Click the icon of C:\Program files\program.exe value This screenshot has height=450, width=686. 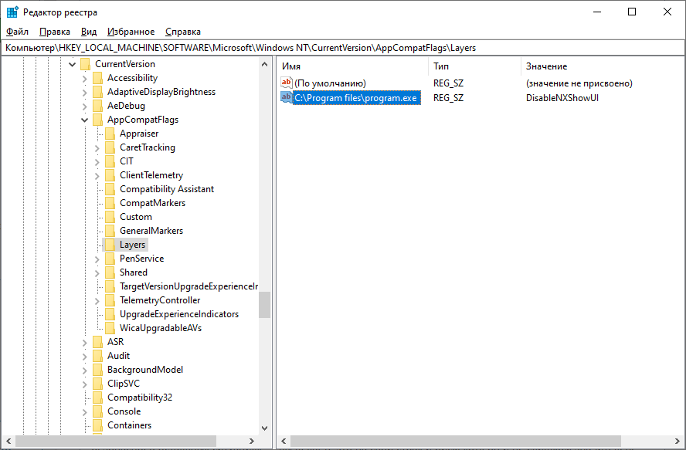[287, 98]
